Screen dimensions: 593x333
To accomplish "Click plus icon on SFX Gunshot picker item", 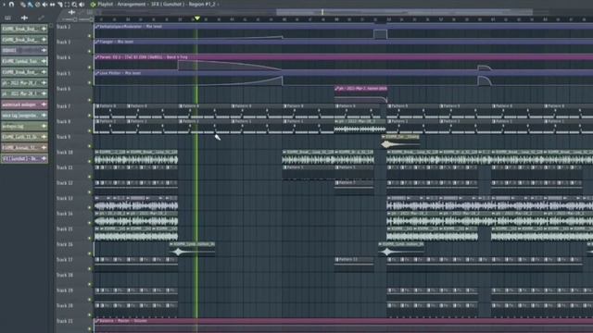I will [44, 158].
